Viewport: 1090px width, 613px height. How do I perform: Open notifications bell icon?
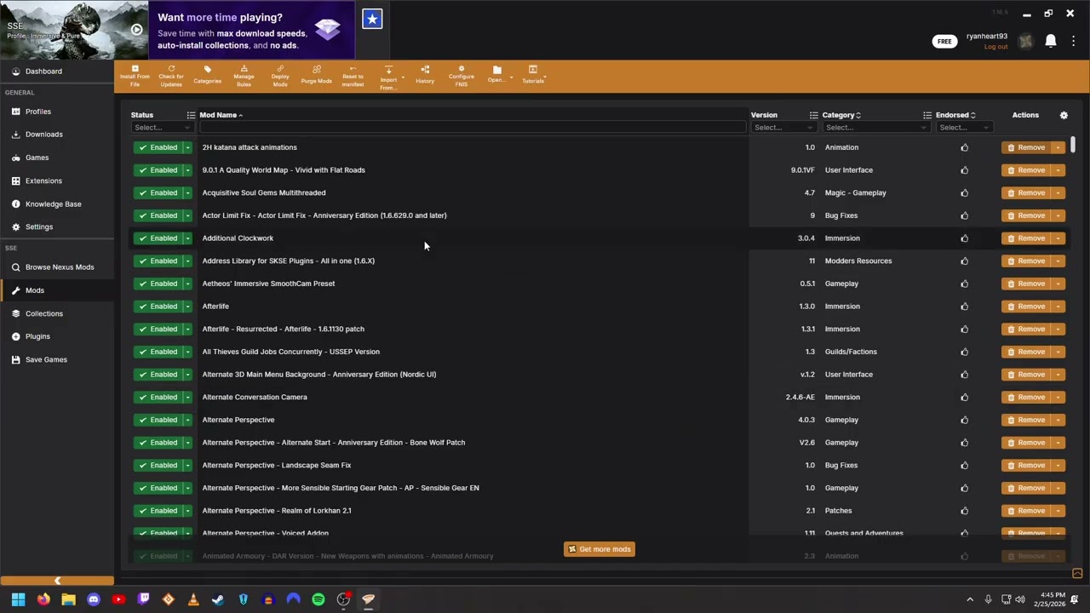coord(1051,41)
